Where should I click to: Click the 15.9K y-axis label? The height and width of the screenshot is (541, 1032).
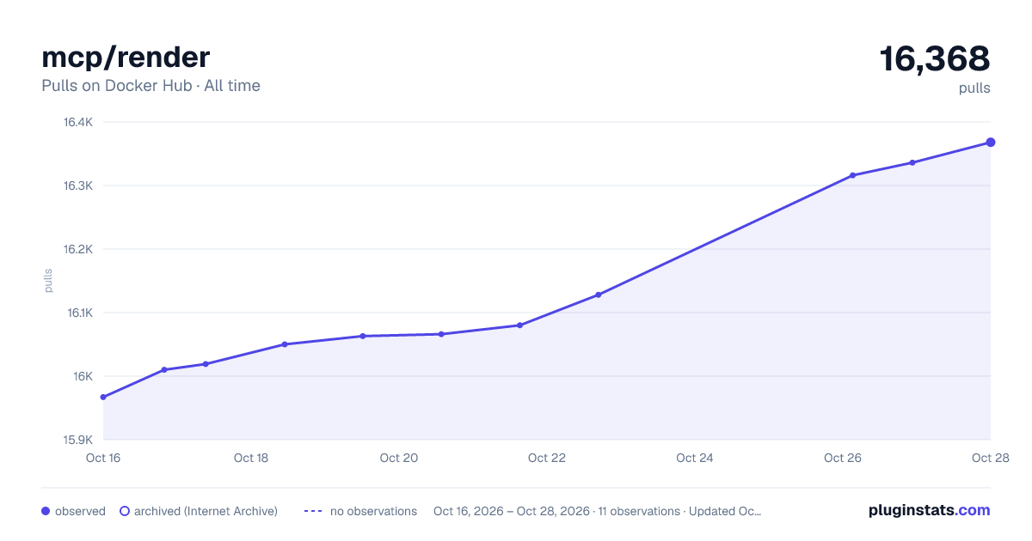78,440
